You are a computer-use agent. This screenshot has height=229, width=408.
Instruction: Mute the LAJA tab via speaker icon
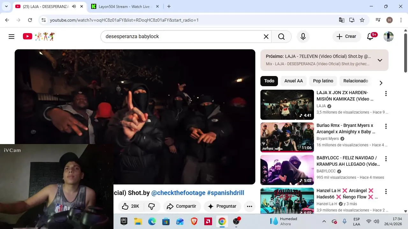tap(74, 6)
